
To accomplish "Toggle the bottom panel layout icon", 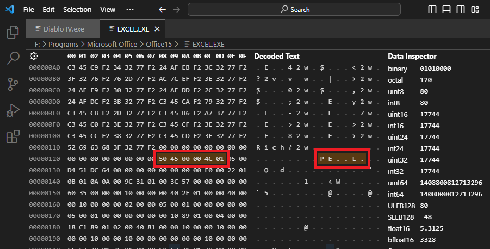I will point(446,9).
